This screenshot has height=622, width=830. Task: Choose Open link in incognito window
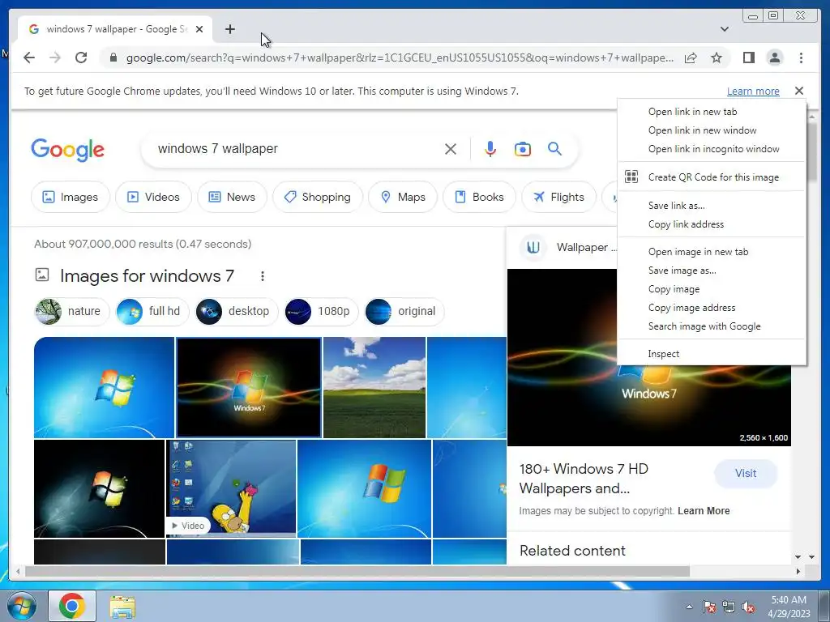pos(712,149)
